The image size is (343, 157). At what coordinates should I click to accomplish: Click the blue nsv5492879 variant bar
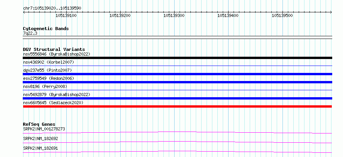(177, 98)
